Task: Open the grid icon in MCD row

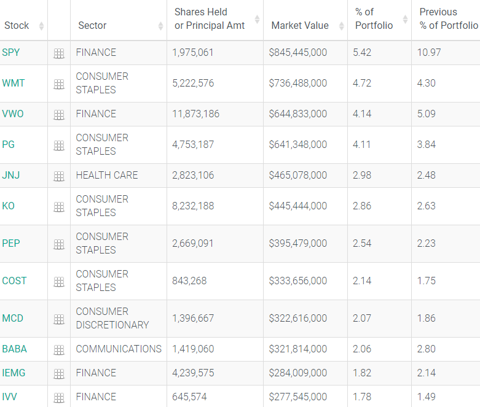Action: point(59,319)
